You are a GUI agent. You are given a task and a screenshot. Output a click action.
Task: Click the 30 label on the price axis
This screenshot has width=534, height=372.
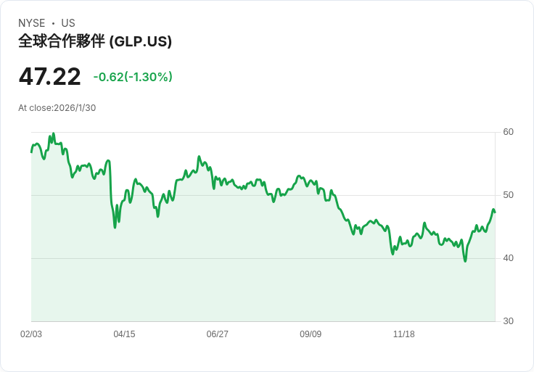click(x=508, y=321)
